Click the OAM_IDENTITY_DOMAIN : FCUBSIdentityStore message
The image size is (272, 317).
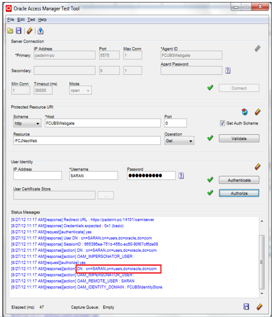coord(120,287)
